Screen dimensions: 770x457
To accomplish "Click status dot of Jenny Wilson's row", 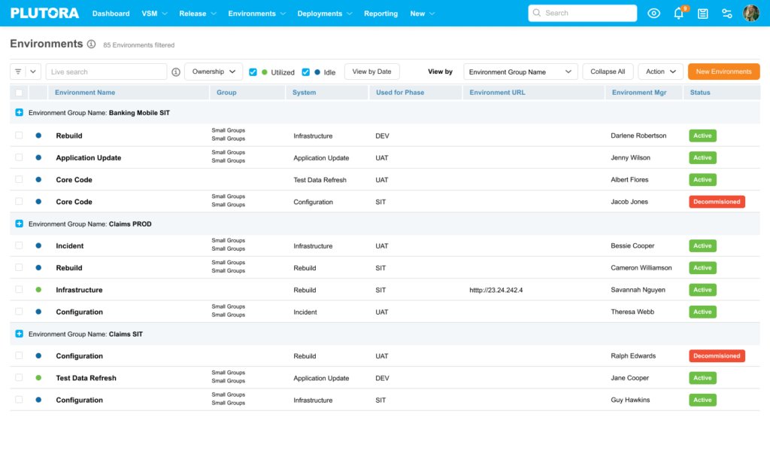I will point(38,157).
